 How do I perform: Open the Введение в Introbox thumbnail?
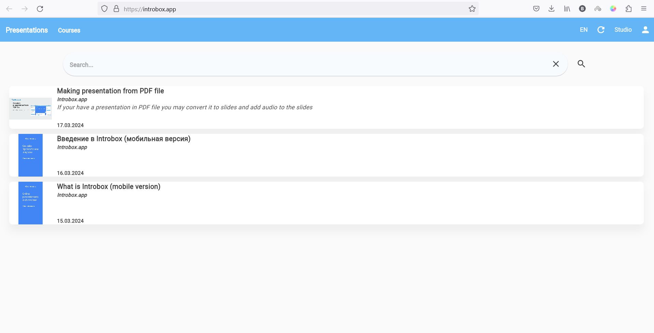[30, 155]
